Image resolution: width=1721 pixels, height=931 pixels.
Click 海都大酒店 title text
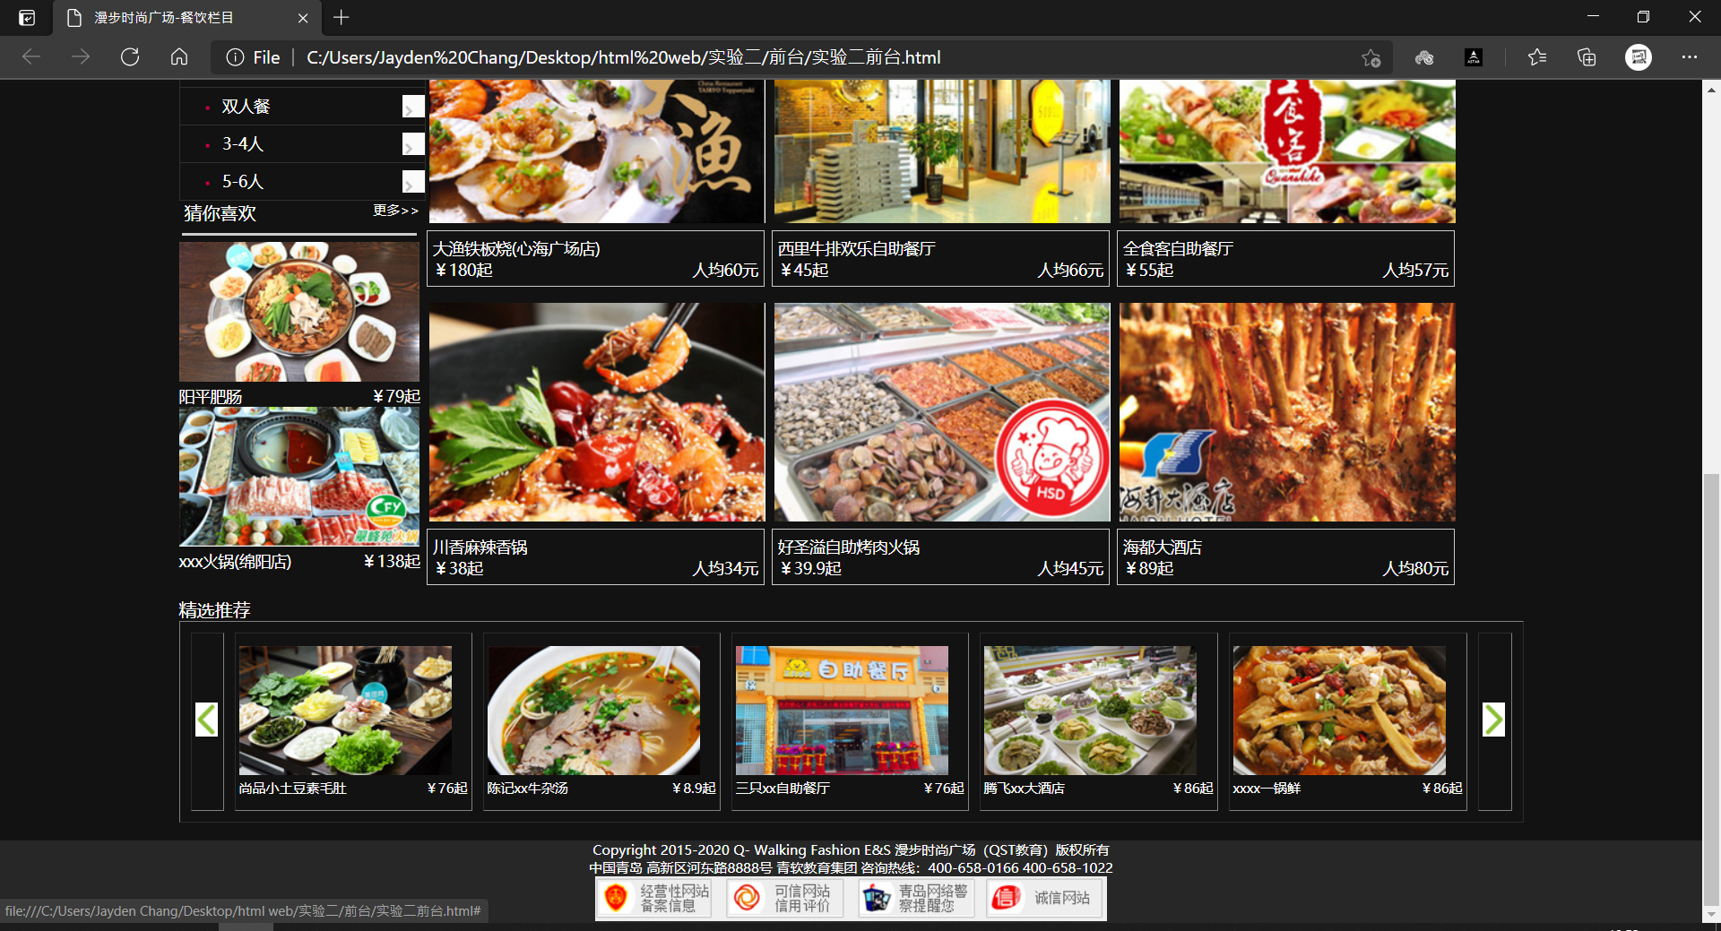(x=1163, y=547)
